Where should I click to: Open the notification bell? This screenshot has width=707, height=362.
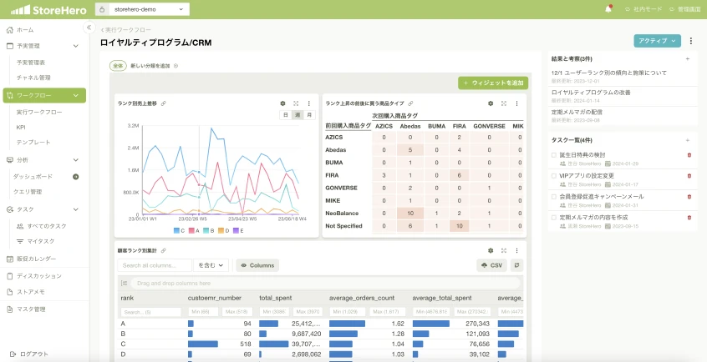pos(608,9)
